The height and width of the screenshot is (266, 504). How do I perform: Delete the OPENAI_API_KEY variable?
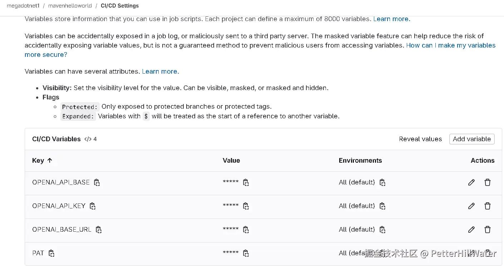coord(488,206)
